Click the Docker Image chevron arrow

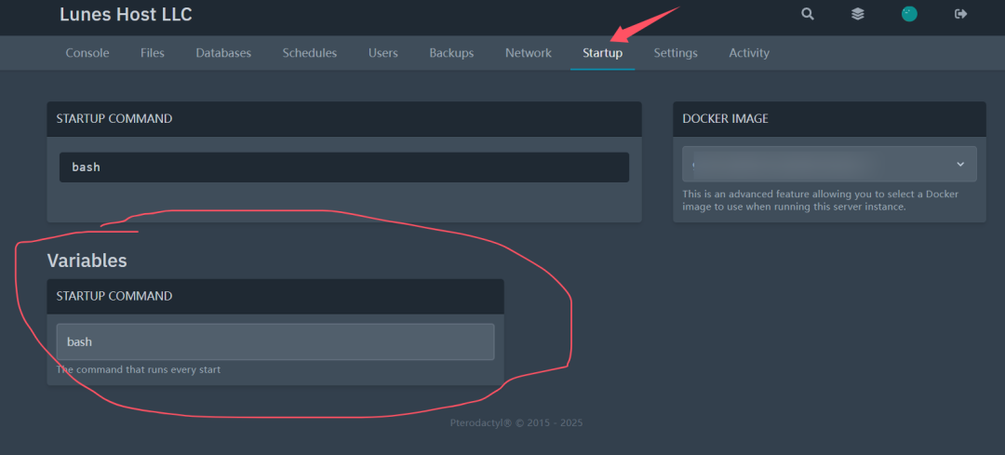pos(960,165)
